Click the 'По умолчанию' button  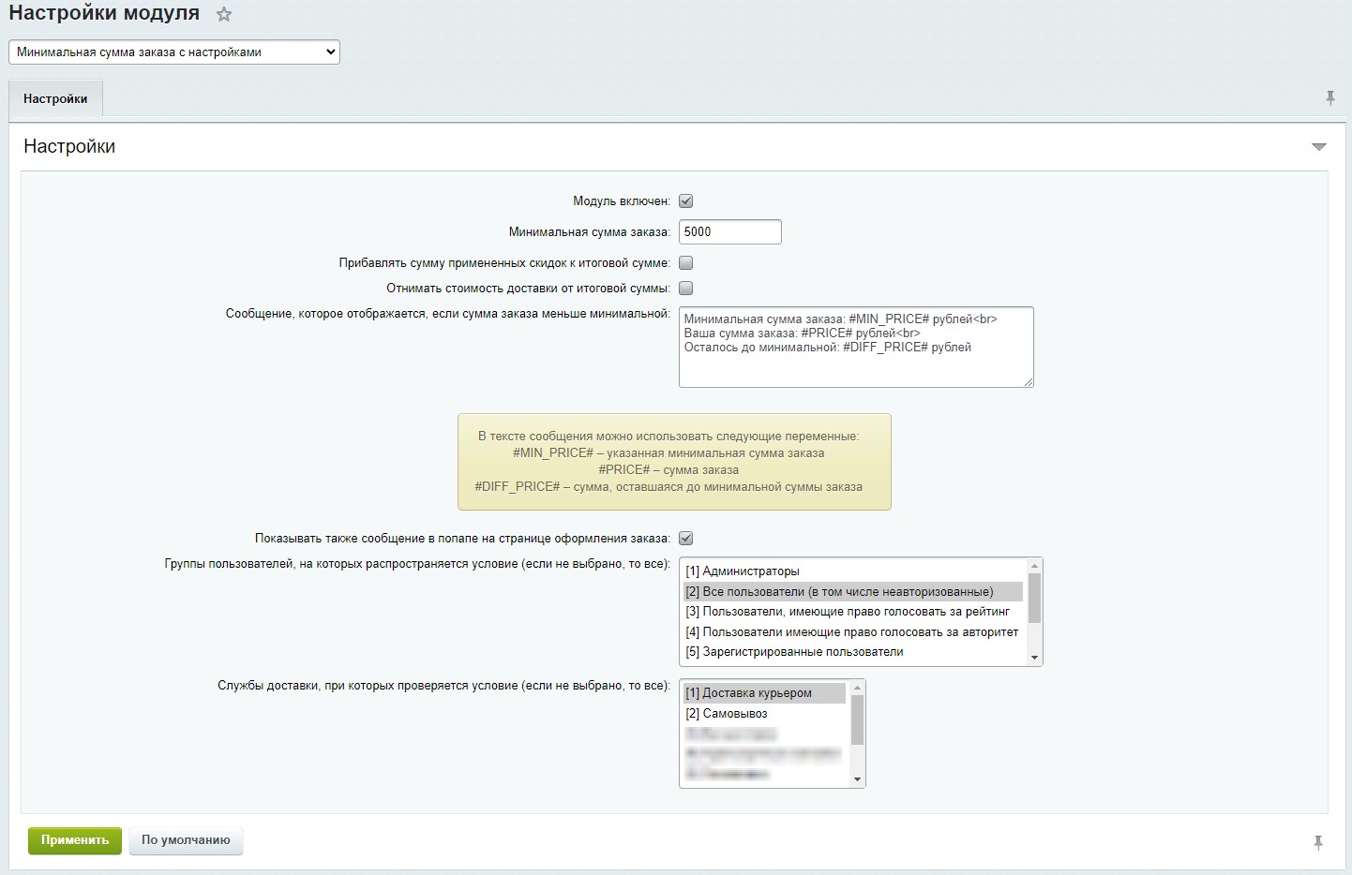(x=186, y=840)
